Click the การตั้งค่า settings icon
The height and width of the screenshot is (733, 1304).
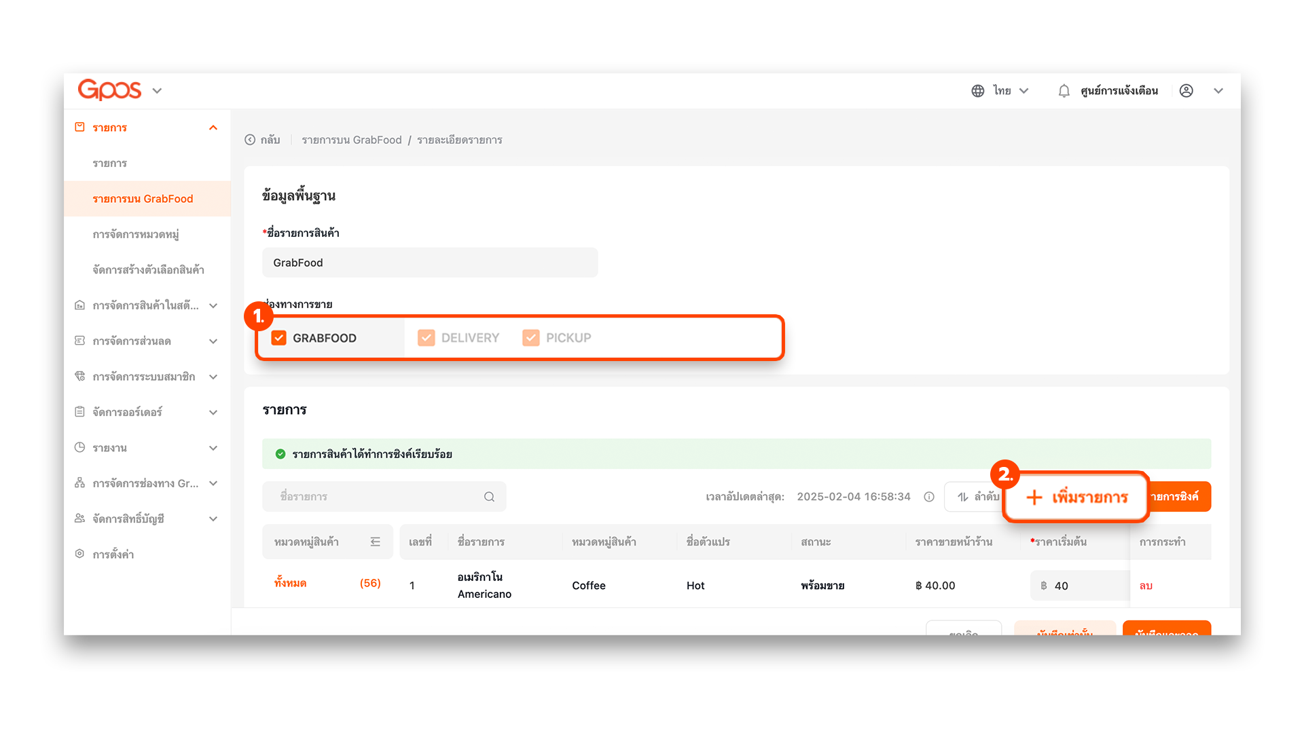(x=80, y=554)
